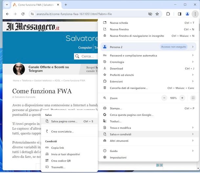200x173 pixels.
Task: Open the site information icon in address bar
Action: (x=32, y=14)
